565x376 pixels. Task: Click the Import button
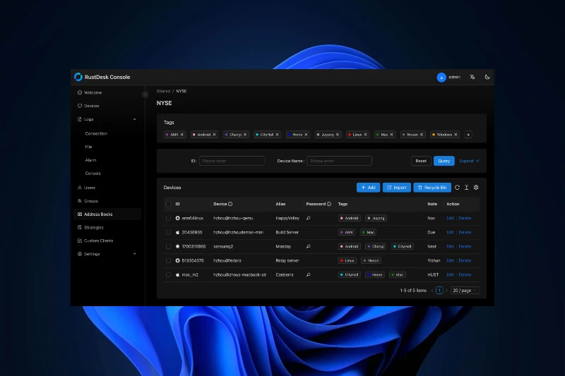[x=397, y=188]
